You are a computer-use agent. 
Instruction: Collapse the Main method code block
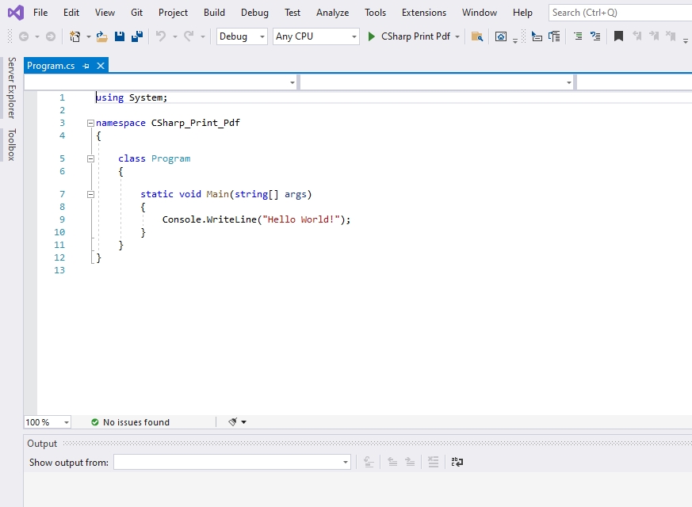(90, 194)
